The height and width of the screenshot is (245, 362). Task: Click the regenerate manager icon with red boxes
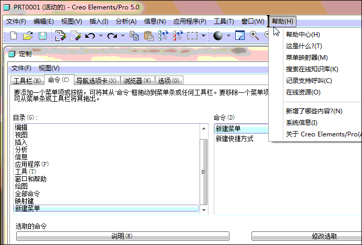pos(178,36)
